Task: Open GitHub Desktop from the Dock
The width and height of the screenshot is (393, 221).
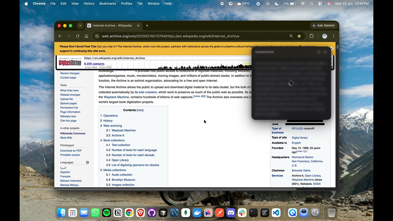Action: tap(152, 213)
